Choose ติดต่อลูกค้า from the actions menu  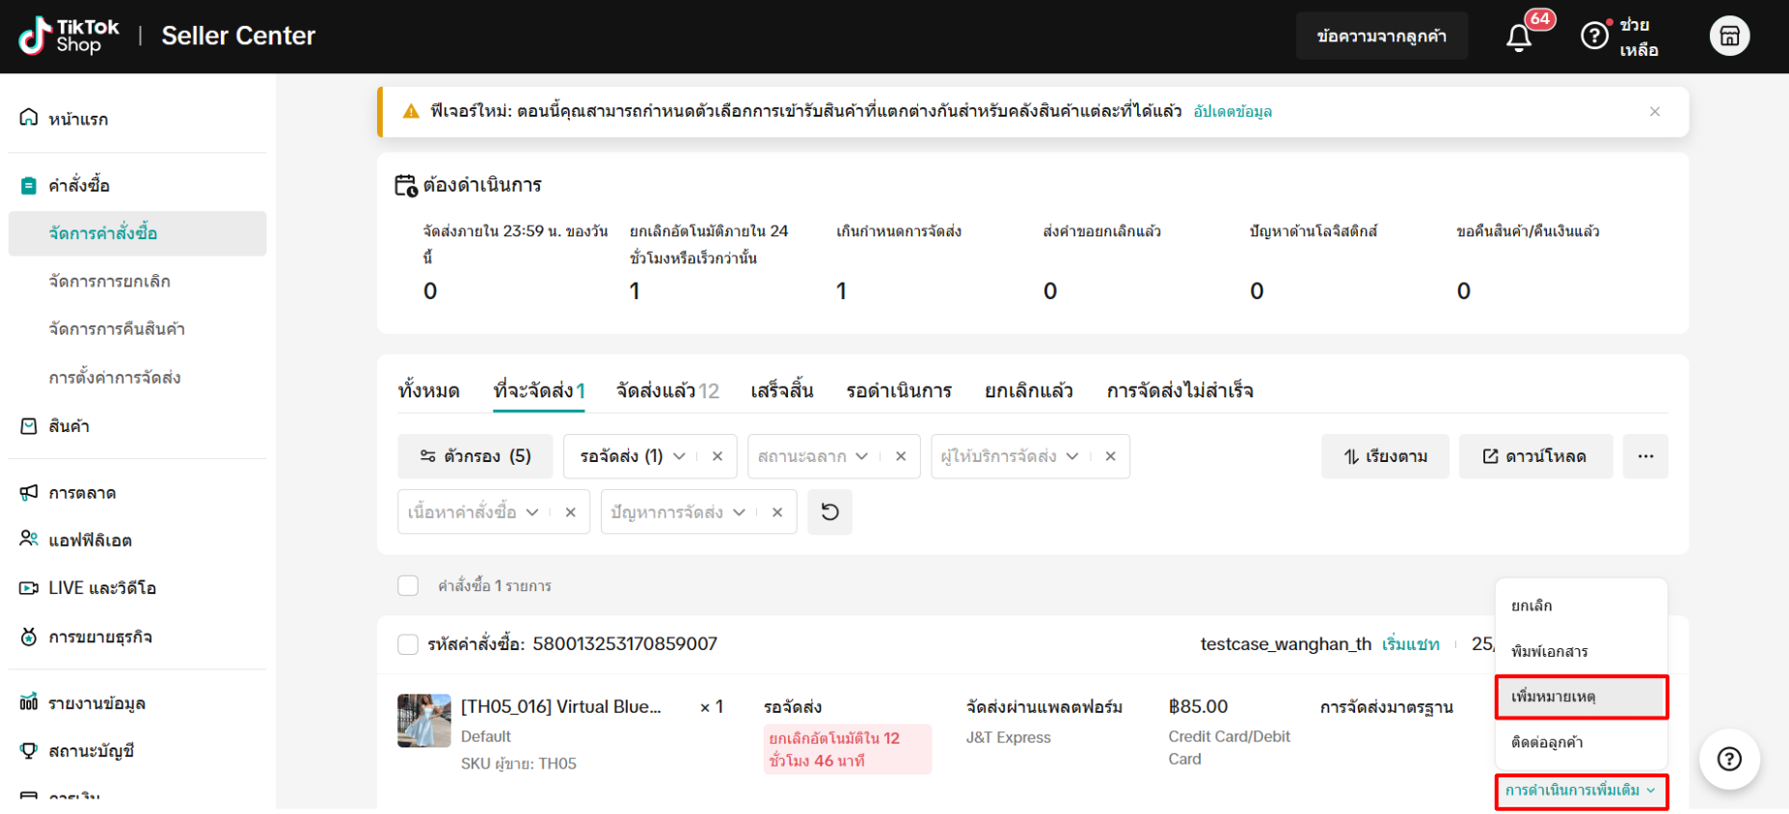point(1581,742)
